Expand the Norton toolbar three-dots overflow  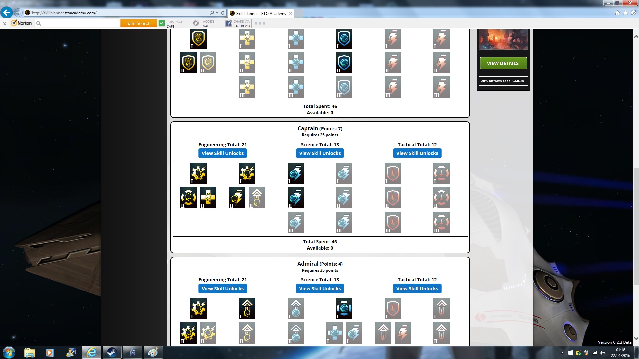pos(260,23)
